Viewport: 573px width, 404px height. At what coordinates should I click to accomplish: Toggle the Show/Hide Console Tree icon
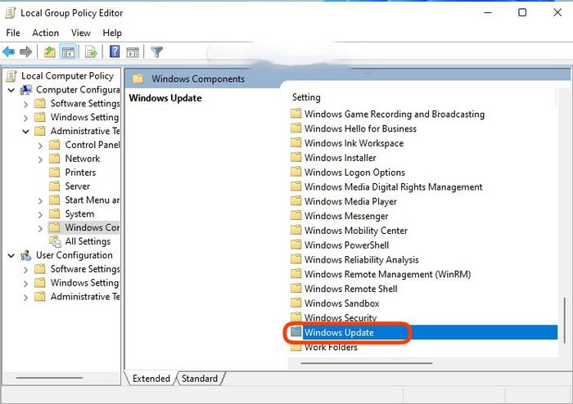pos(68,52)
